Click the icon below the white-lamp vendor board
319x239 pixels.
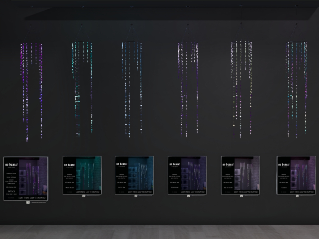tap(241, 196)
